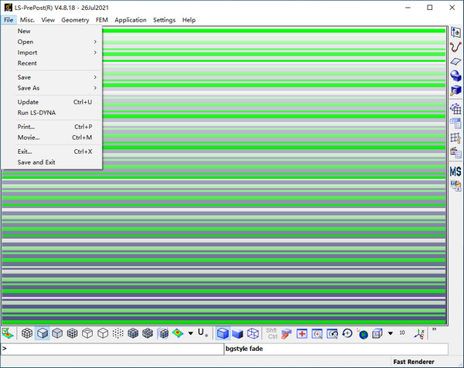Expand the Open submenu
The height and width of the screenshot is (368, 464).
pos(59,42)
